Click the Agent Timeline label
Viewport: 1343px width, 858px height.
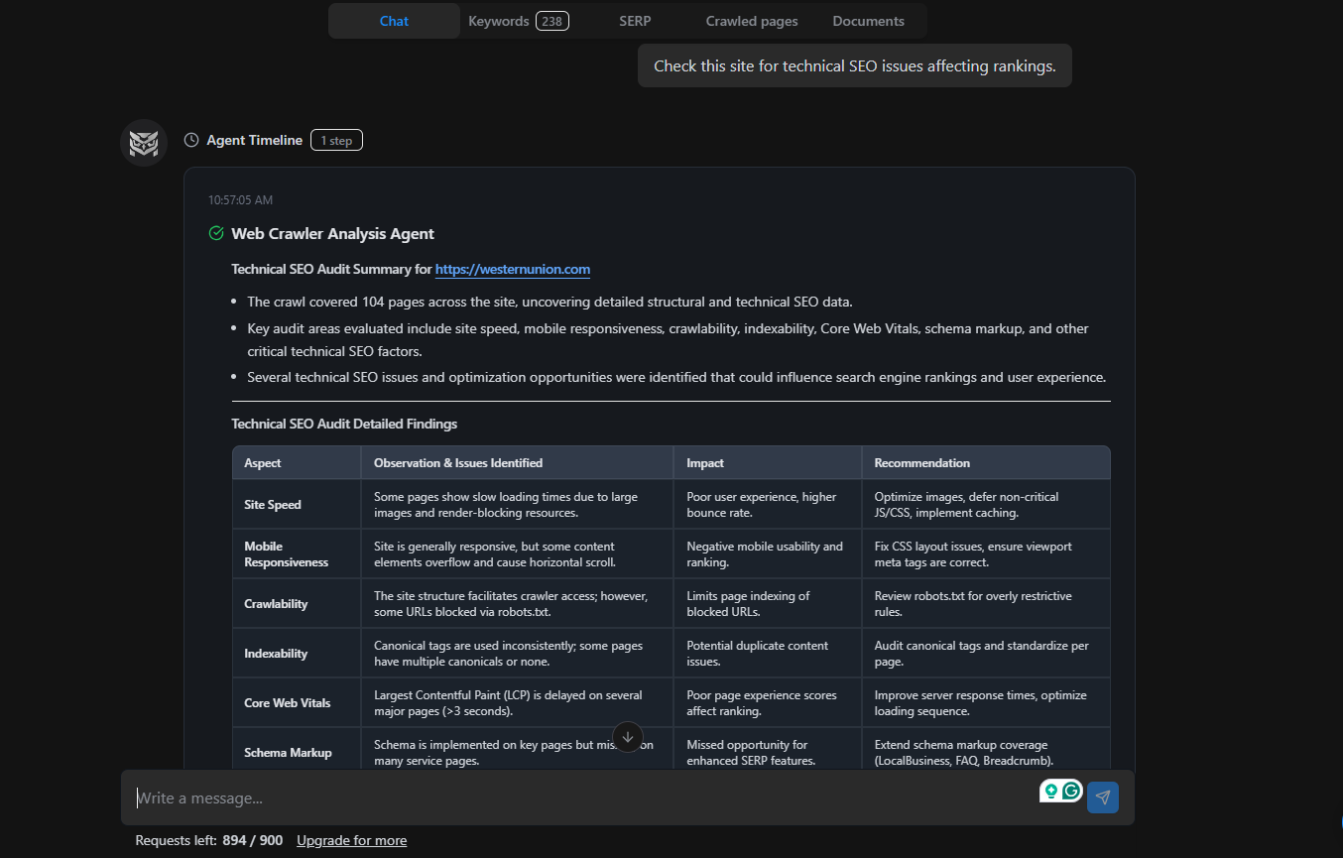(x=253, y=140)
